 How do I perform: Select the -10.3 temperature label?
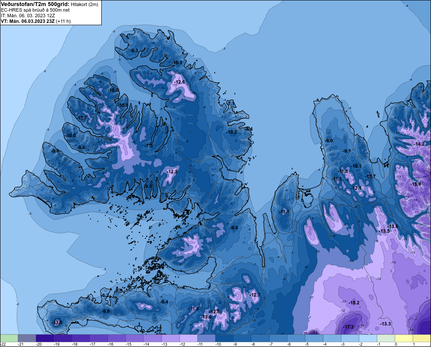[177, 63]
